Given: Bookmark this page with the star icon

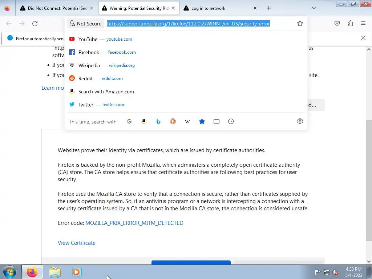Looking at the screenshot, I should [300, 23].
